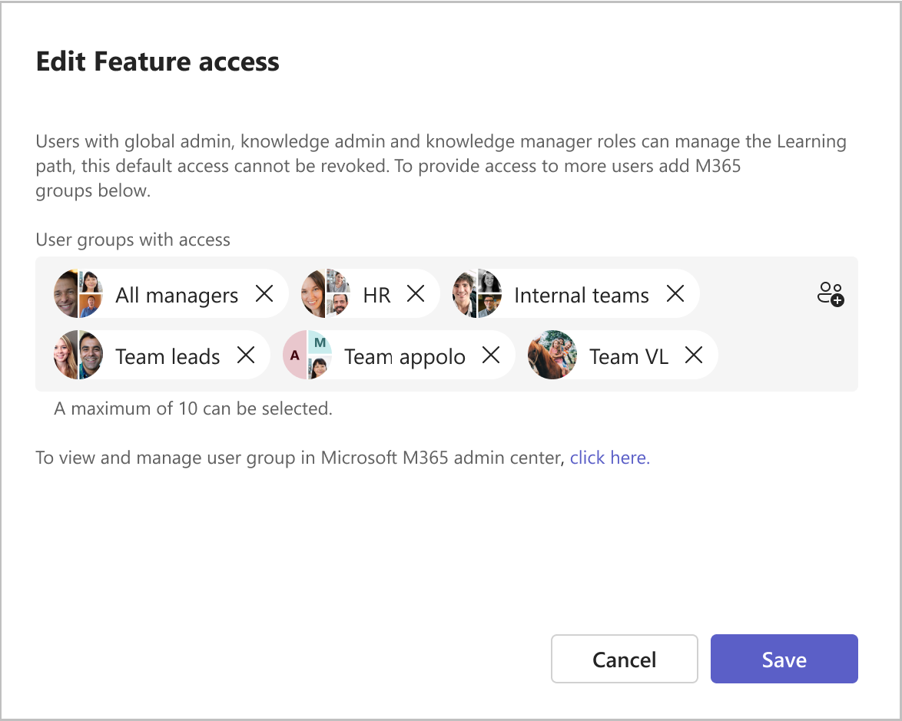This screenshot has width=902, height=721.
Task: Open the M365 admin center link
Action: tap(609, 458)
